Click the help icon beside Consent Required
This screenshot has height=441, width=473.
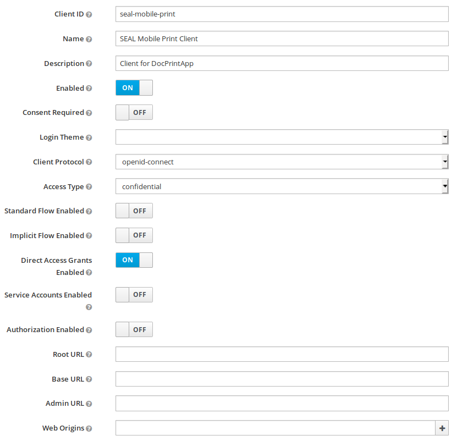(89, 113)
